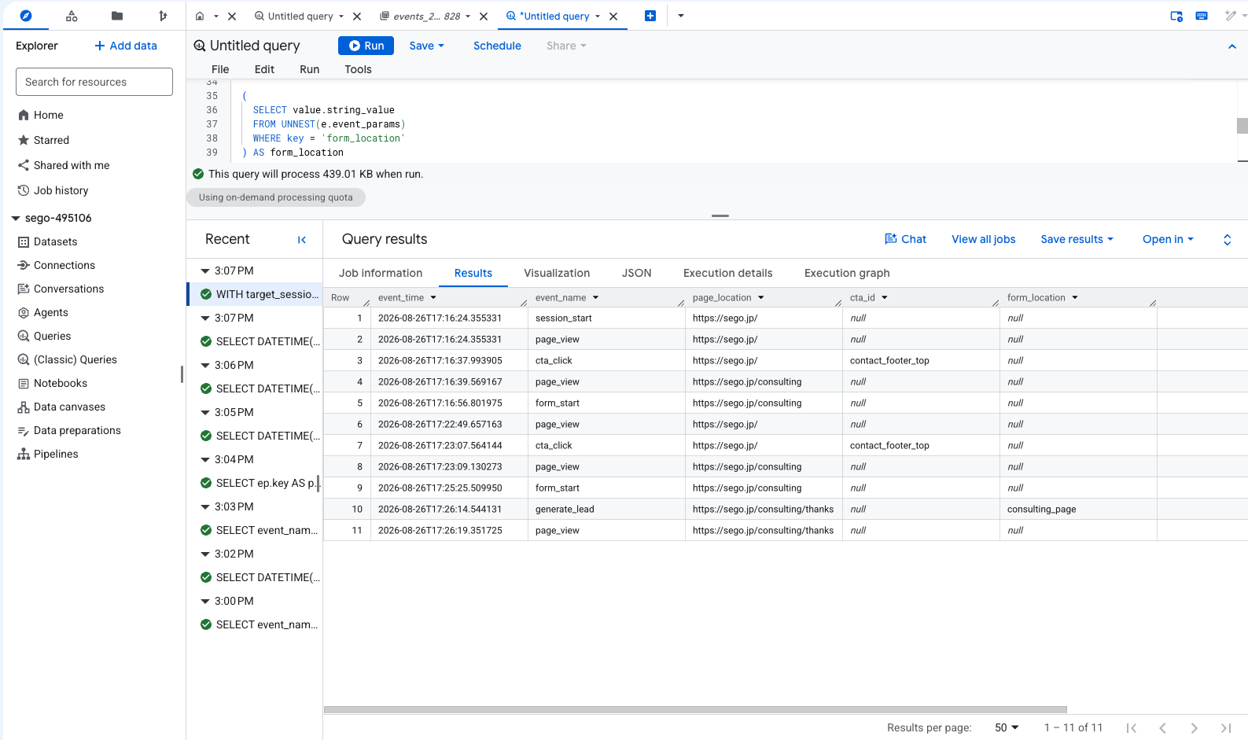
Task: Click Add data in Explorer
Action: 126,46
